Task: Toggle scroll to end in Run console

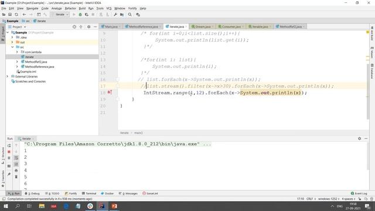Action: coord(16,164)
